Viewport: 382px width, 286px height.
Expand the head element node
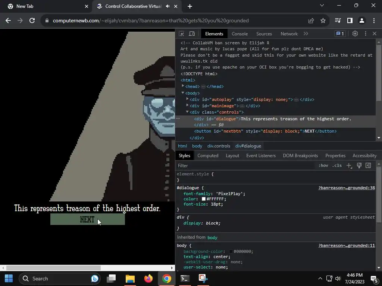(x=183, y=86)
